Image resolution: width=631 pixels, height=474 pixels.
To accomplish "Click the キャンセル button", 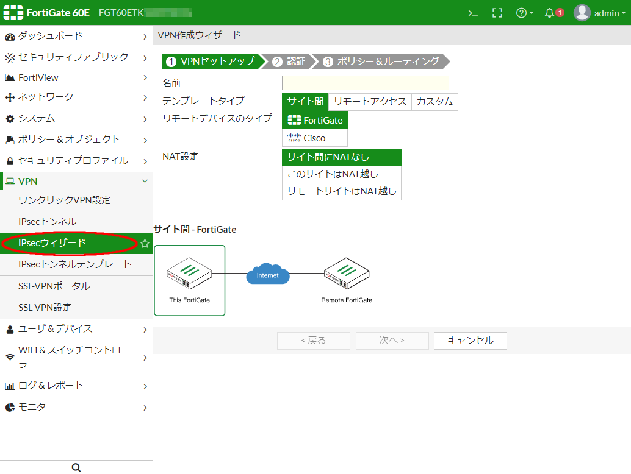I will (x=470, y=341).
